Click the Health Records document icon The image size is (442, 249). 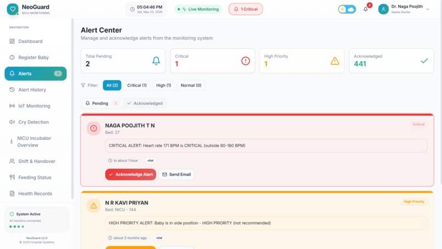[x=12, y=194]
